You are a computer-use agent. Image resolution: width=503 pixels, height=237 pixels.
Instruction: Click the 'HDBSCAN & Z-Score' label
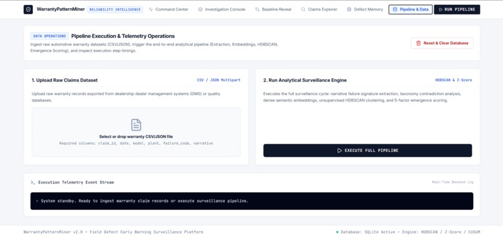click(x=454, y=80)
